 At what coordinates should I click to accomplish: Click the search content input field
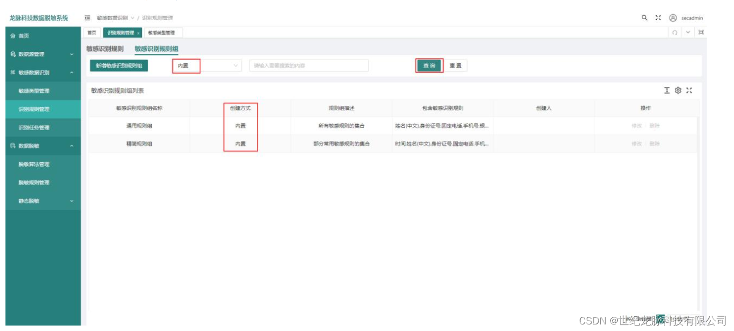(x=308, y=66)
